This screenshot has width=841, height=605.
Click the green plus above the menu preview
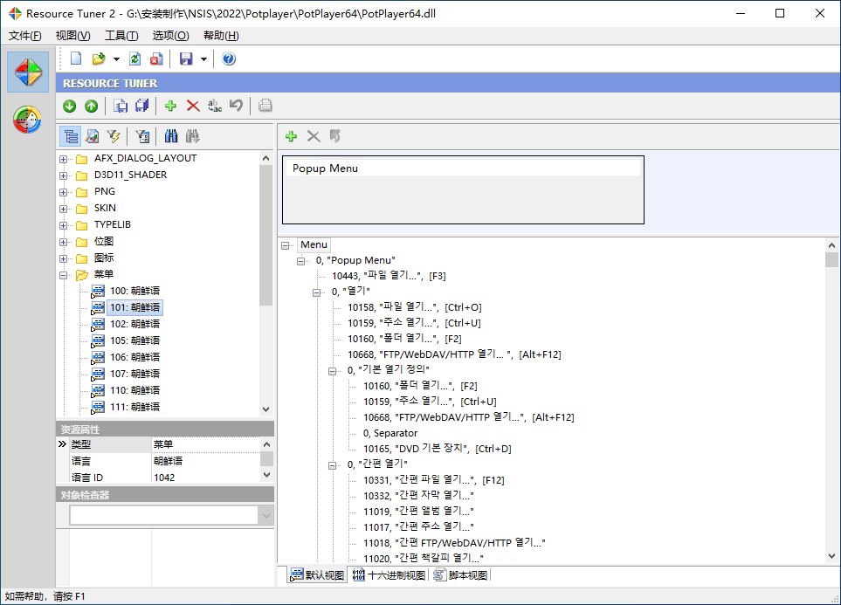[292, 136]
